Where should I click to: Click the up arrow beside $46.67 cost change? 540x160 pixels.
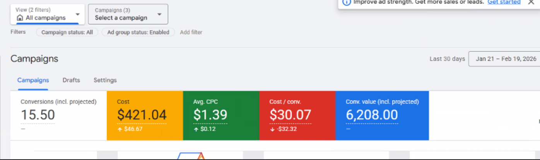tap(120, 129)
